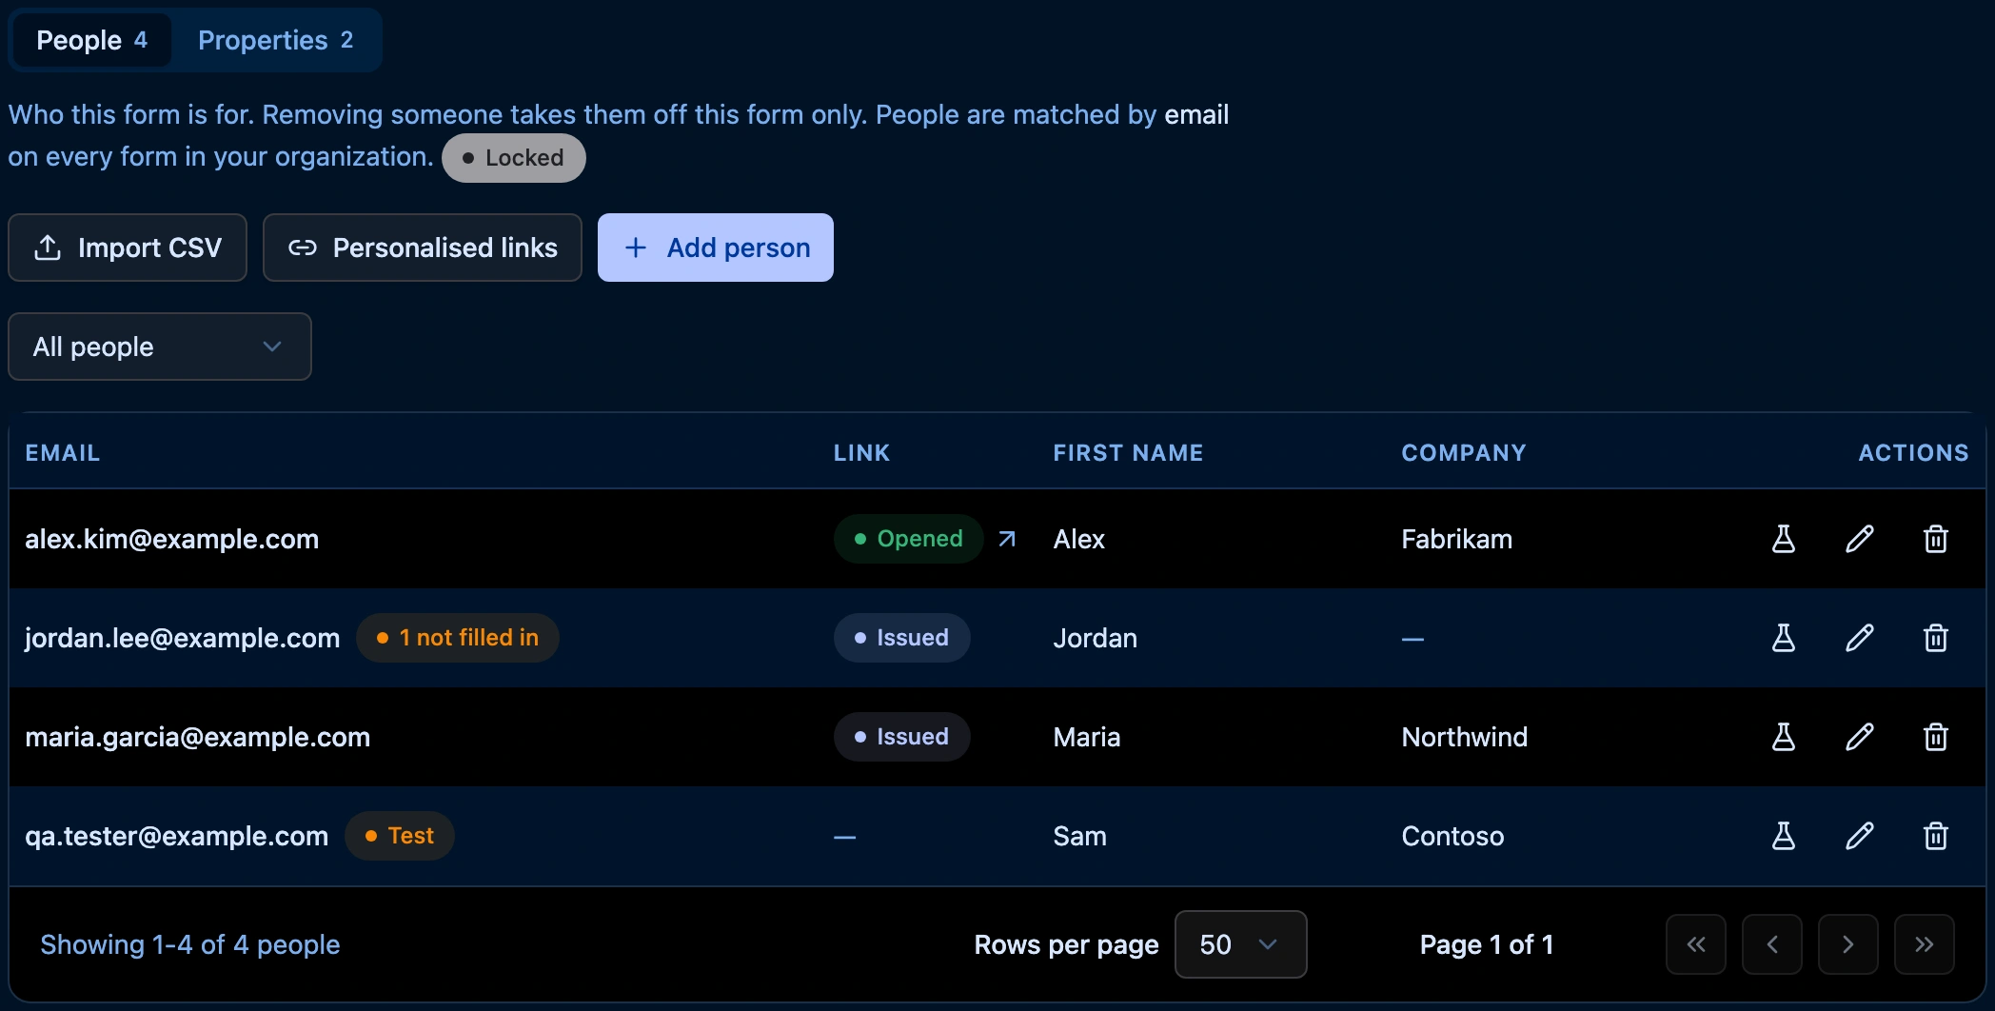1995x1011 pixels.
Task: Delete qa.tester@example.com with the trash icon
Action: (1936, 836)
